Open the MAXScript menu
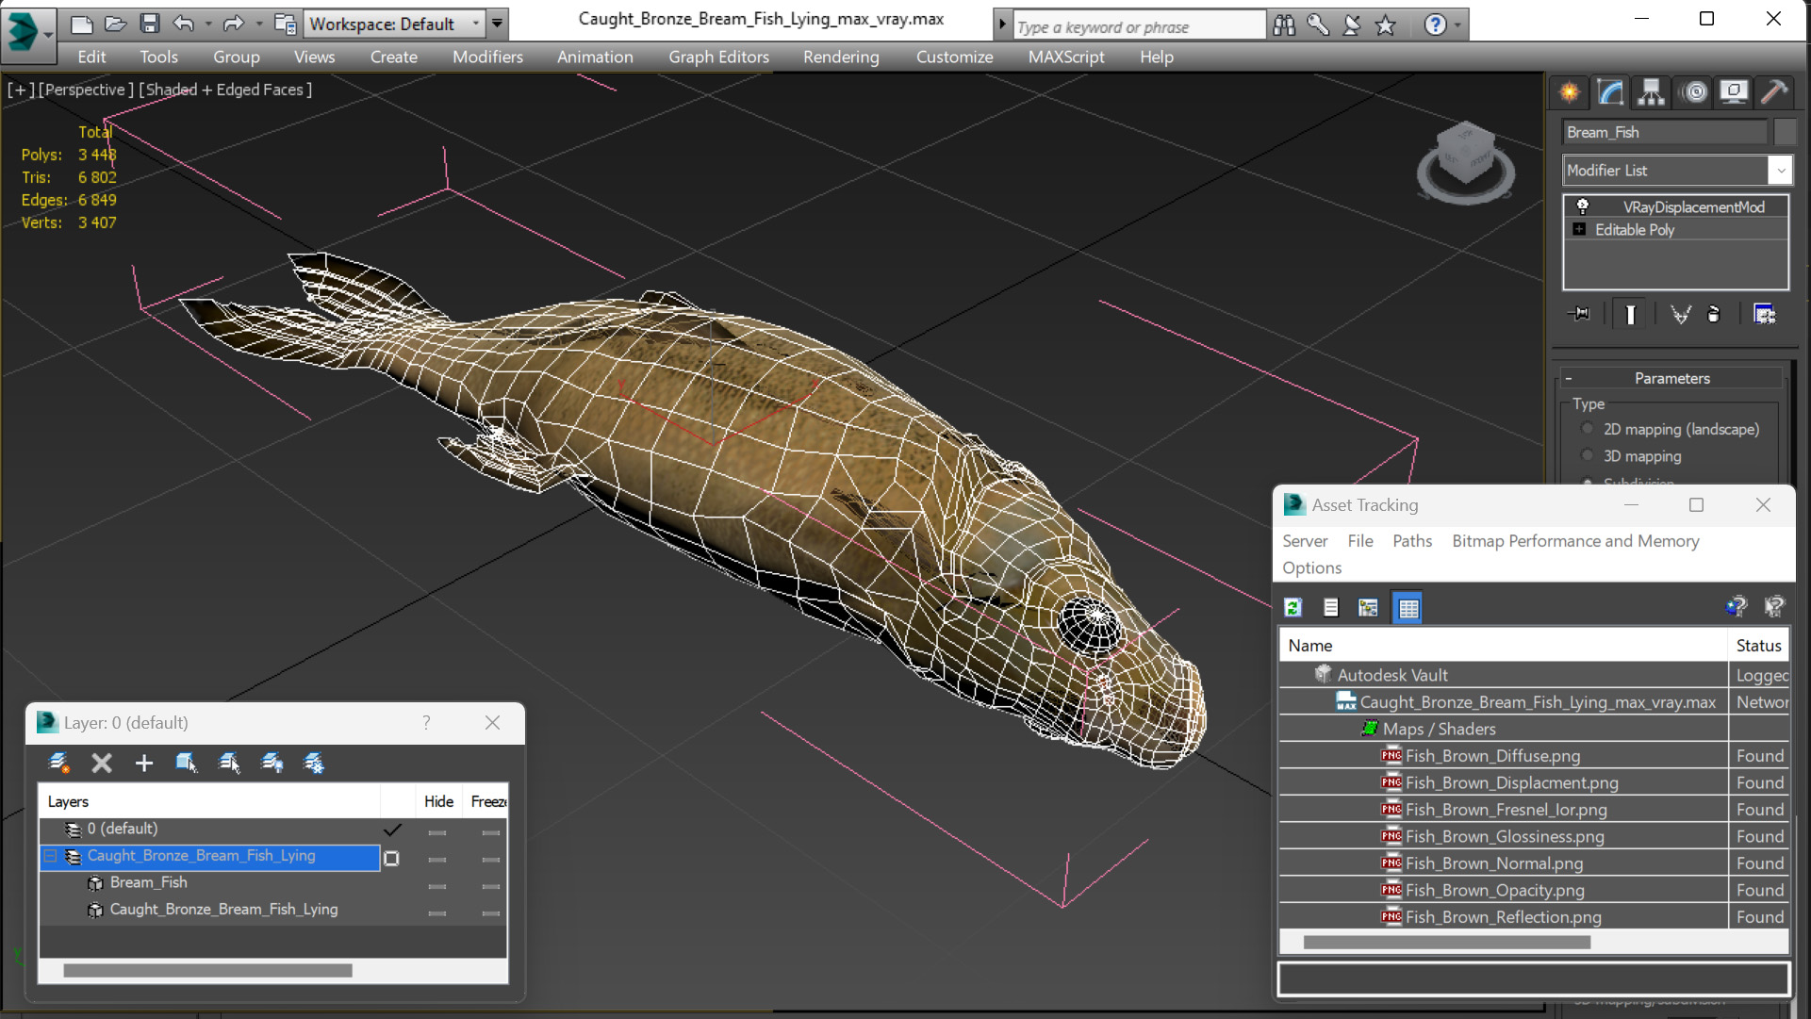This screenshot has height=1019, width=1811. click(1065, 57)
